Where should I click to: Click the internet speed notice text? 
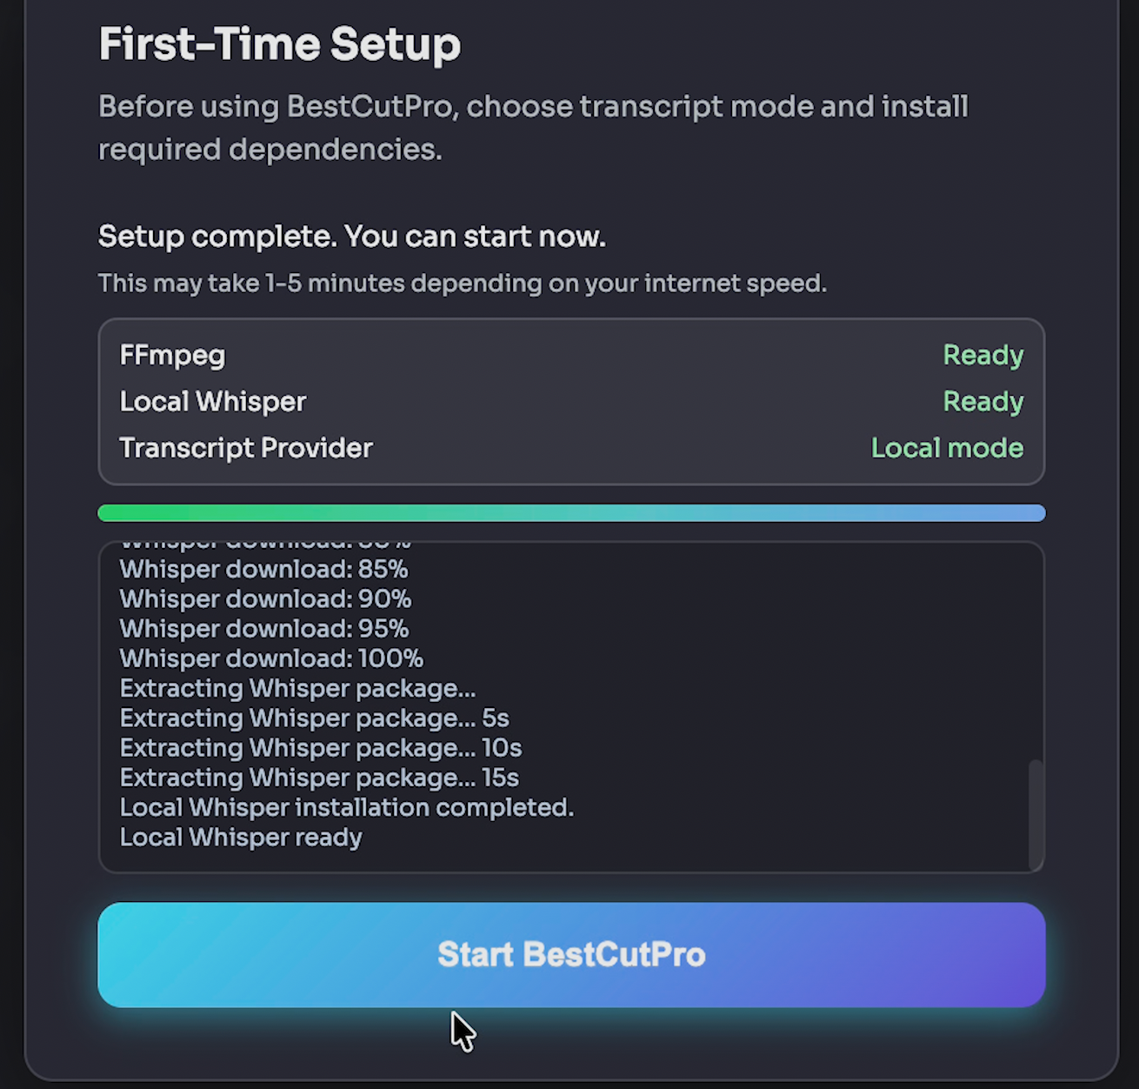tap(463, 283)
